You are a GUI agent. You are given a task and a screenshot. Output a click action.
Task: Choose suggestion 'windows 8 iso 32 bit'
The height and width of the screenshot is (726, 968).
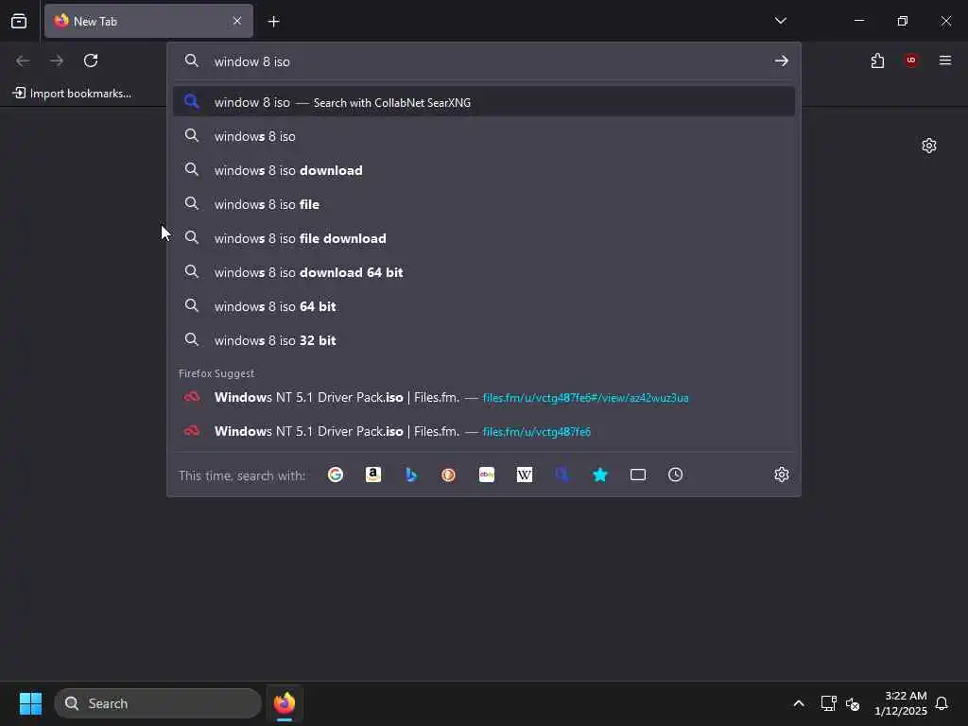pyautogui.click(x=484, y=339)
